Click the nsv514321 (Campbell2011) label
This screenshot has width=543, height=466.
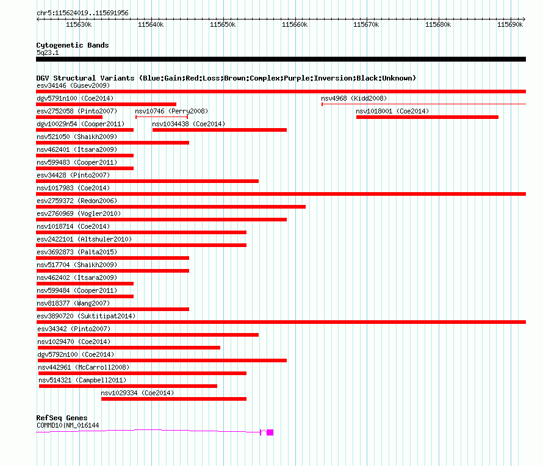82,380
